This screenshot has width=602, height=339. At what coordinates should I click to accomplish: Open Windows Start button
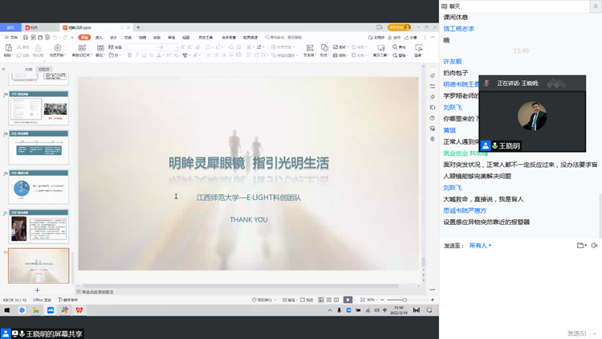7,310
